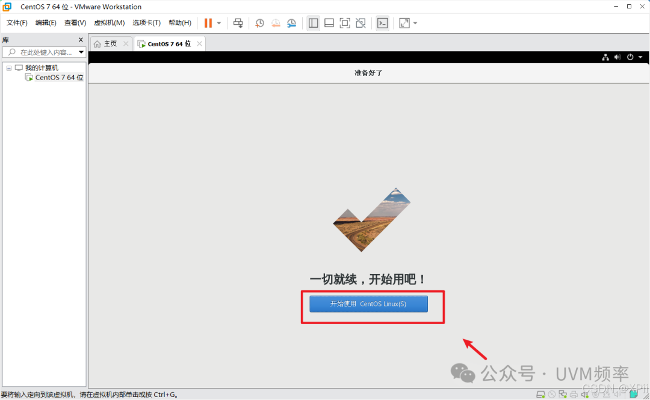Click the hard disk activity icon in status bar
Screen dimensions: 650x400
pyautogui.click(x=540, y=395)
